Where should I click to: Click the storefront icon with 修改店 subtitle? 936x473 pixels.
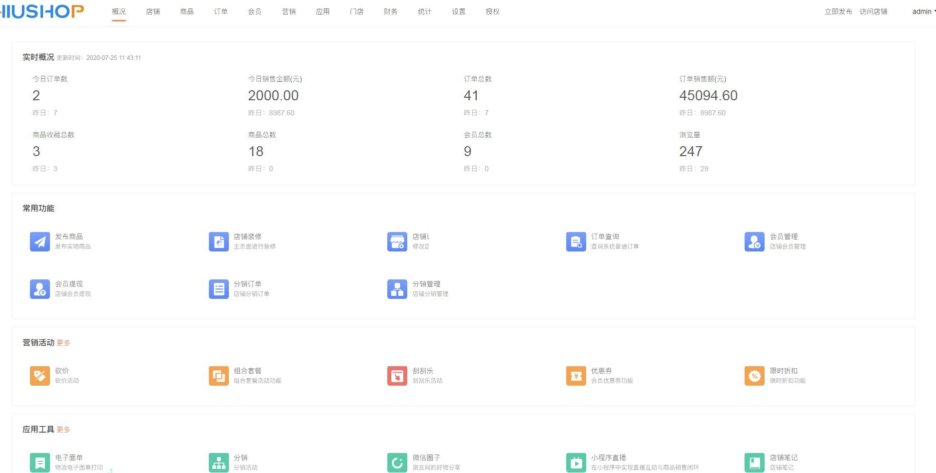397,241
